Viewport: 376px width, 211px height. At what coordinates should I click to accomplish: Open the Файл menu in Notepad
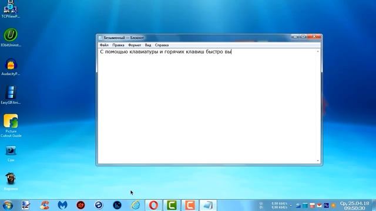tap(104, 45)
